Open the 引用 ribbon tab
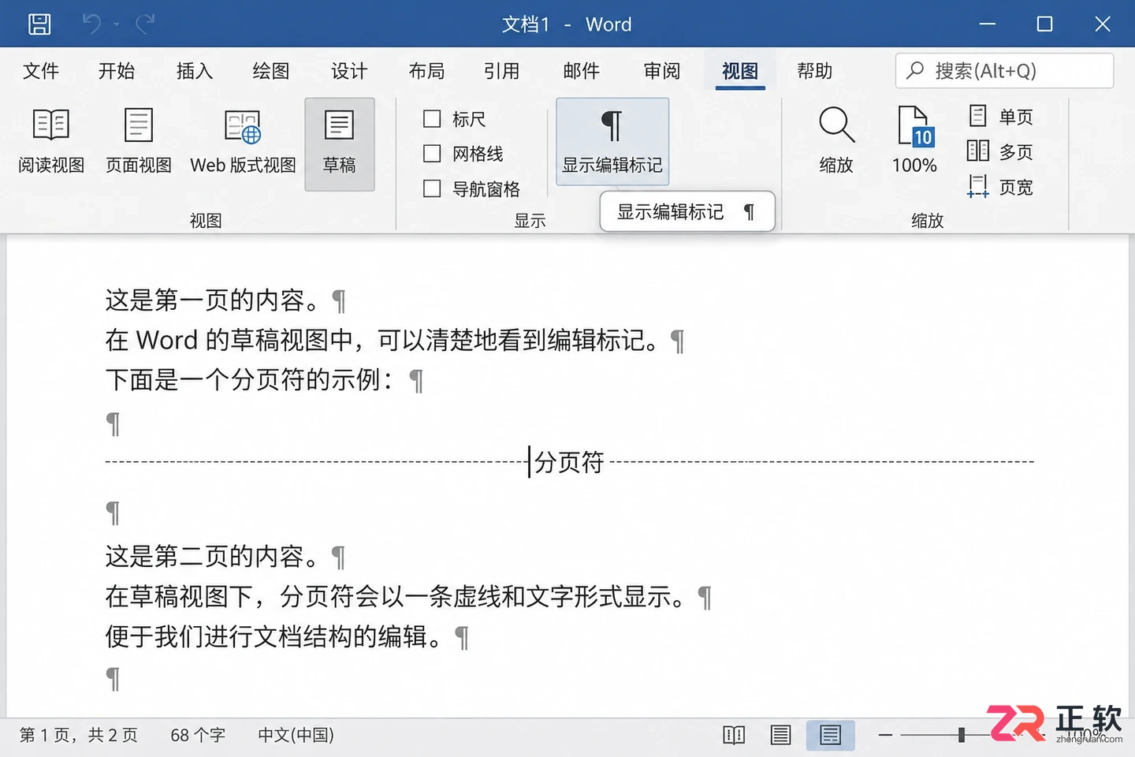Screen dimensions: 1135x757 [x=502, y=71]
